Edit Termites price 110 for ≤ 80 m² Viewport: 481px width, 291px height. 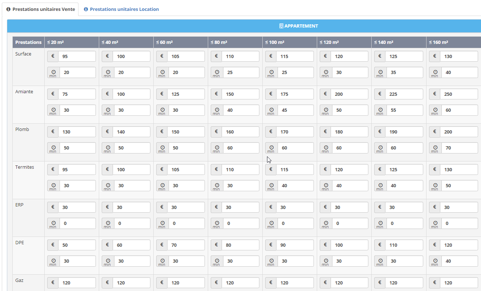click(240, 169)
